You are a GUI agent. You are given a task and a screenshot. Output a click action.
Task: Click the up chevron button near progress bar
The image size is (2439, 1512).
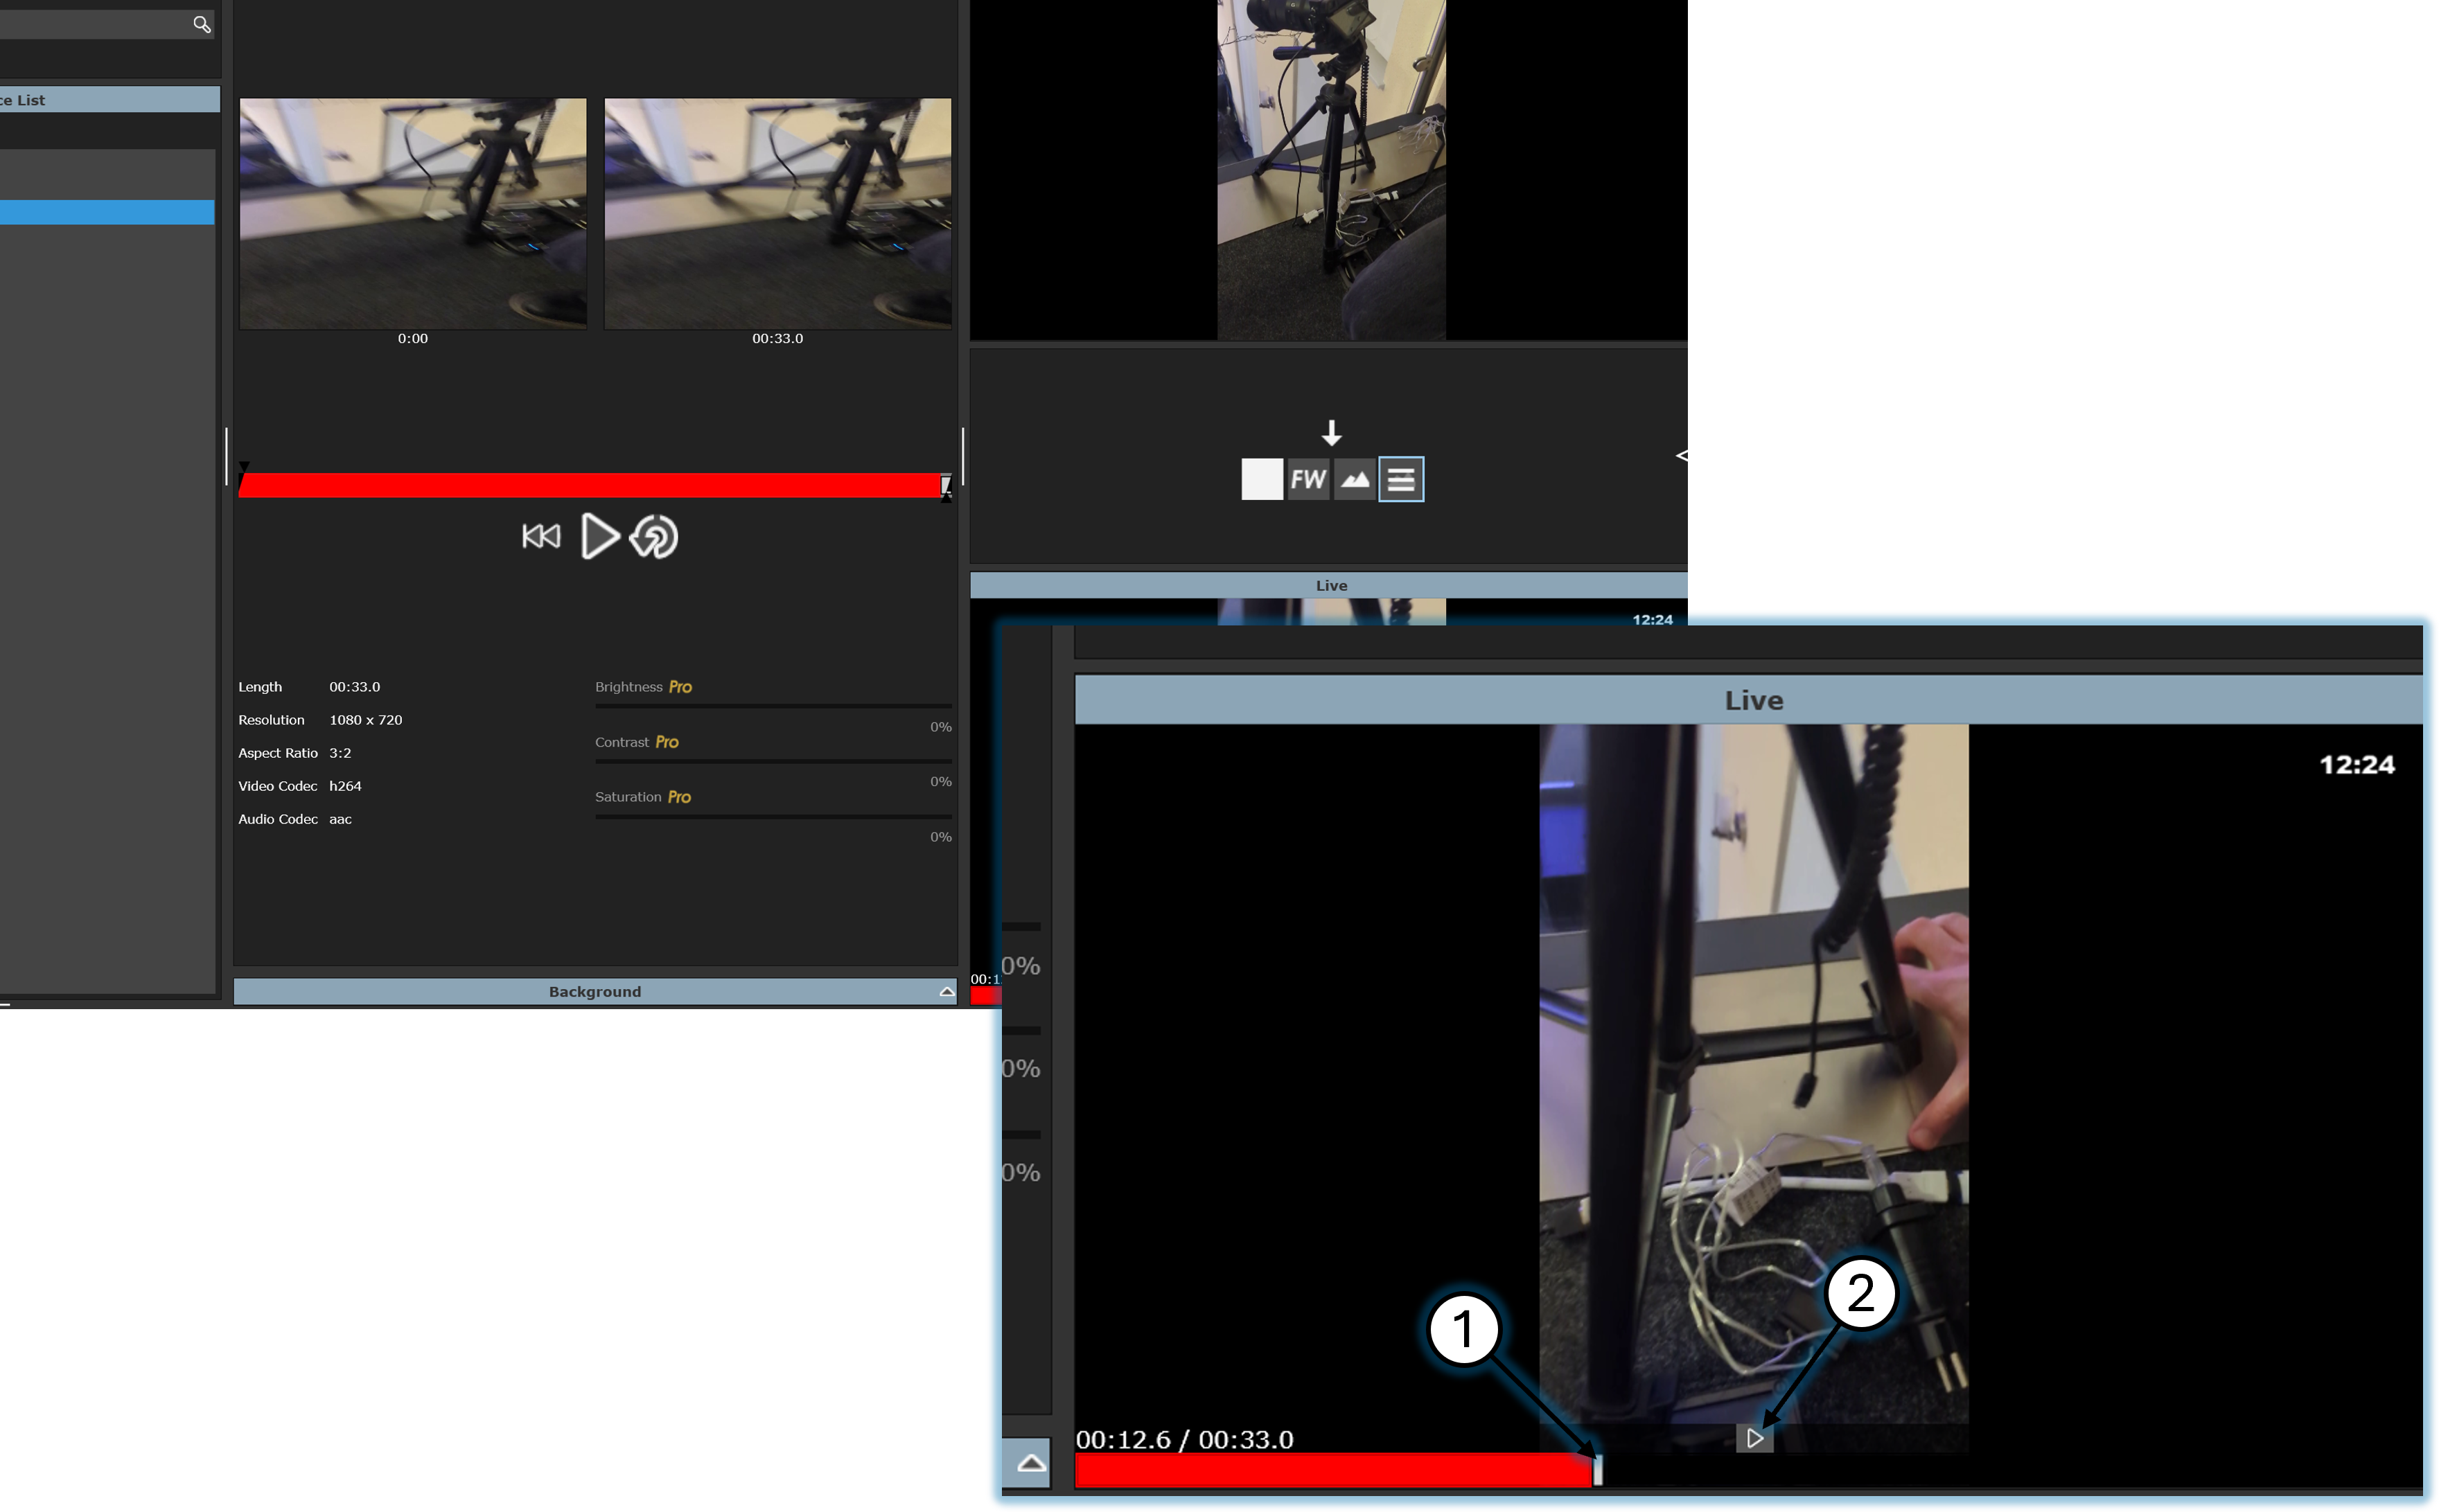1030,1464
